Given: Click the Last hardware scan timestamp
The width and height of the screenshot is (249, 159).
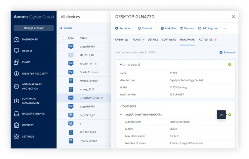Looking at the screenshot, I should click(135, 52).
